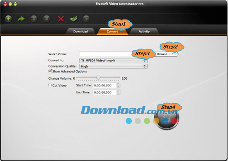This screenshot has height=161, width=228.
Task: Click the red close window button
Action: tap(5, 4)
